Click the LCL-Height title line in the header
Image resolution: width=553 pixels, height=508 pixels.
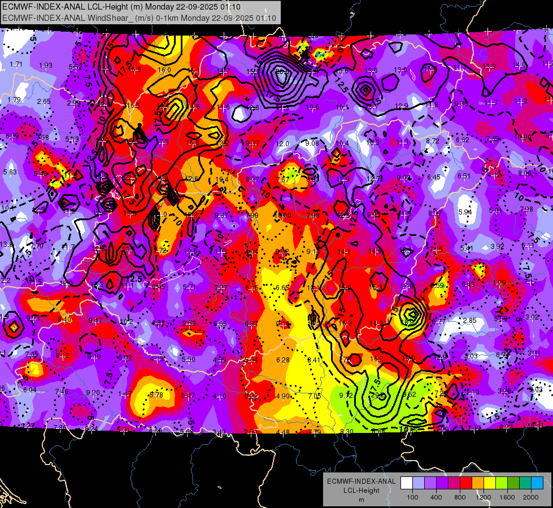click(x=121, y=7)
